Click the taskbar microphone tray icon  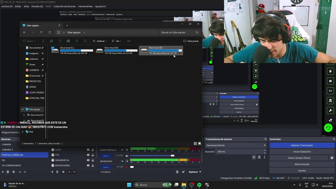click(x=300, y=185)
